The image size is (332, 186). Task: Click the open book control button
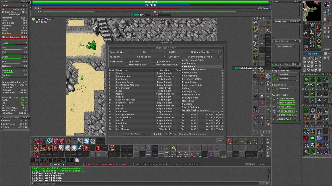(305, 62)
